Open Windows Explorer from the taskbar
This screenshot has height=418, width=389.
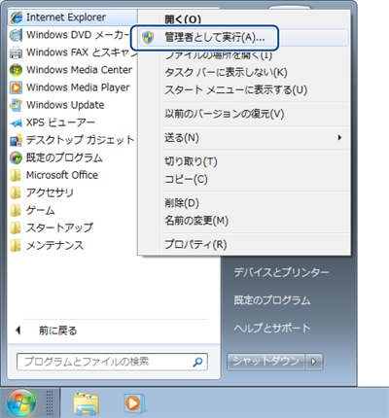[x=86, y=403]
